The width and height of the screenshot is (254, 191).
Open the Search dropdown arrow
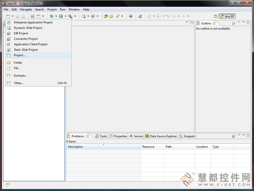click(122, 16)
